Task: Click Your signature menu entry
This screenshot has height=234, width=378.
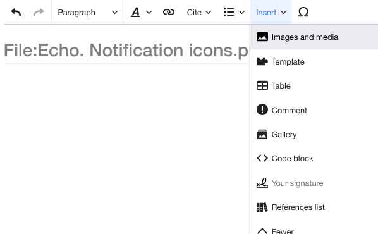Action: (x=314, y=183)
